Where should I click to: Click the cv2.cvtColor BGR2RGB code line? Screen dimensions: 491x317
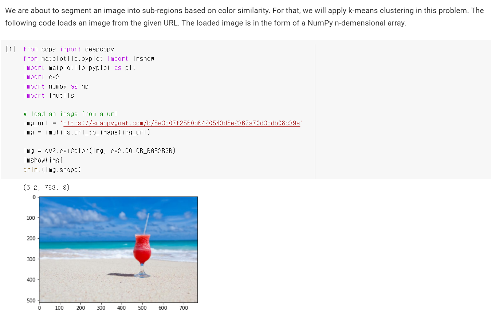[99, 150]
